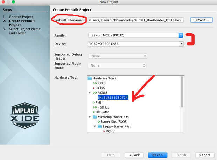Select the MCHV entry

click(110, 131)
